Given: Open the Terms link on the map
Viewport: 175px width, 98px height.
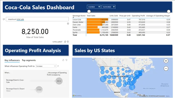Looking at the screenshot, I should click(168, 96).
